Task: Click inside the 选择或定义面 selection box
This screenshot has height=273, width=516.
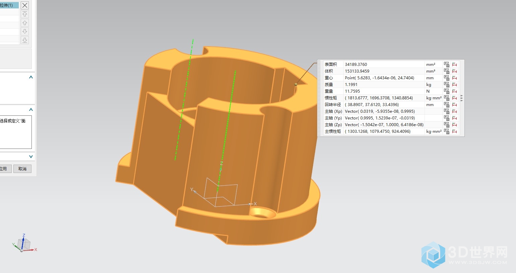Action: tap(16, 132)
